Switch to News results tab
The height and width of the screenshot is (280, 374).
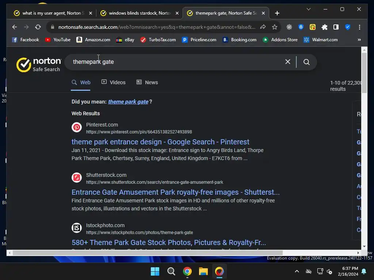pos(147,82)
